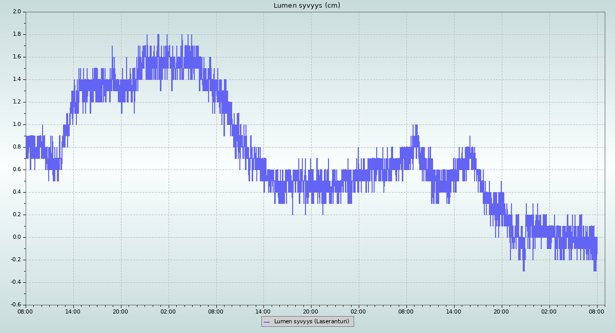
Task: Click the -0.6 label at the y-axis bottom
Action: pos(15,305)
